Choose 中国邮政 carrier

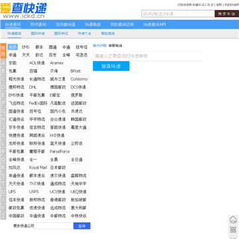pyautogui.click(x=17, y=216)
